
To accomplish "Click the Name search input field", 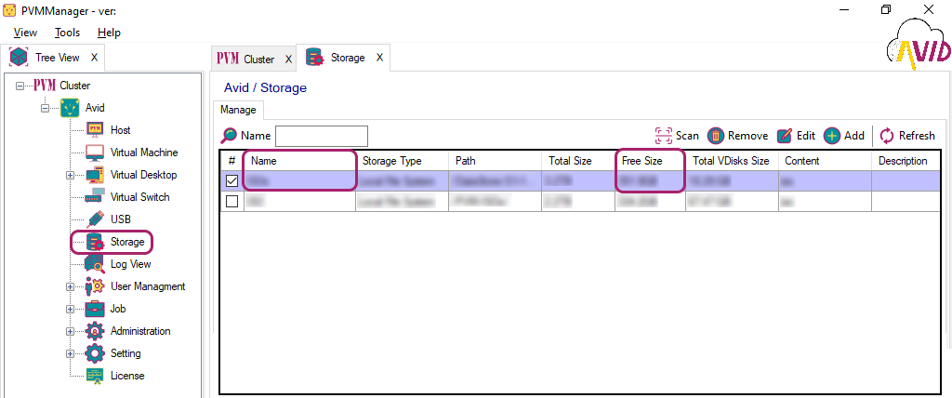I will pyautogui.click(x=322, y=136).
